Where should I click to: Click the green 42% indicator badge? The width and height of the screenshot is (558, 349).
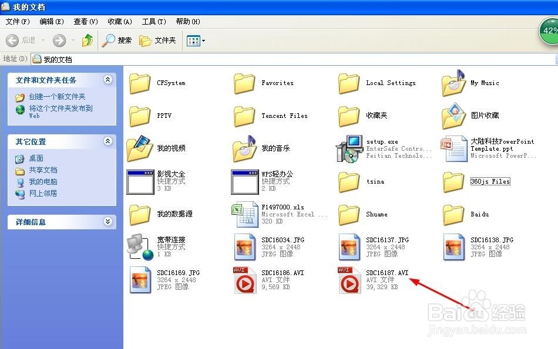549,31
